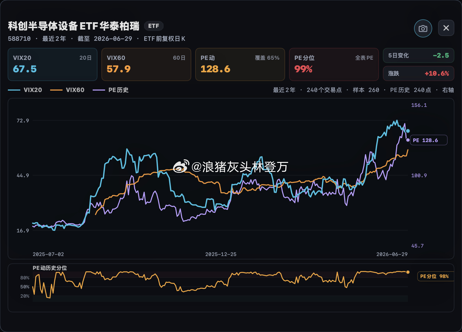
Task: Click the blue VIX20 endpoint marker
Action: coord(408,131)
